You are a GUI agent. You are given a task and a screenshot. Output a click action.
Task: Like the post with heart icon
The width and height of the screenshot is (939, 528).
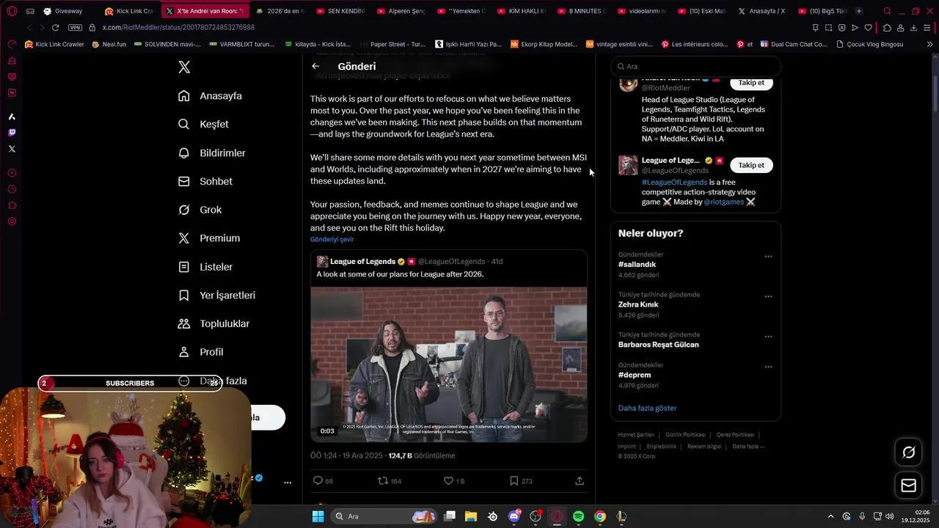click(x=448, y=481)
